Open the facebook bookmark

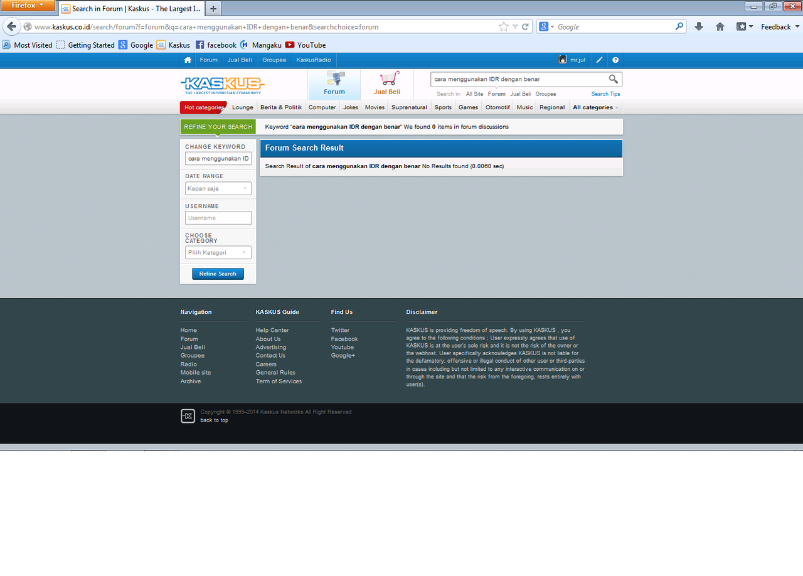pyautogui.click(x=216, y=45)
